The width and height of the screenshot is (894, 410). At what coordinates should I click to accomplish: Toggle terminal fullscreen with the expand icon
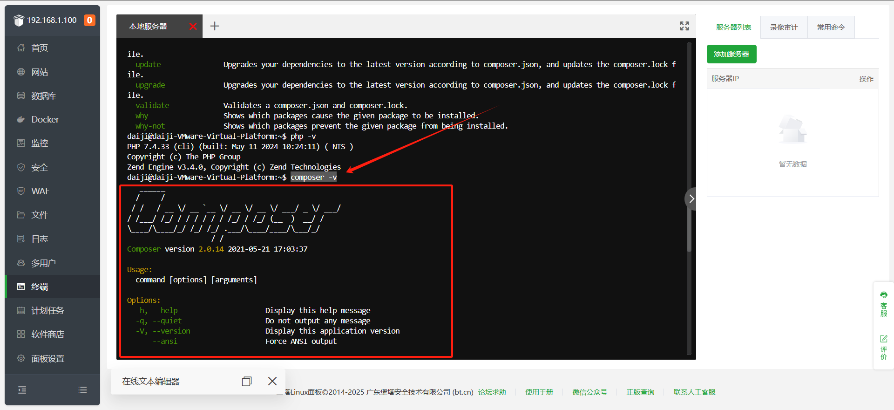(x=684, y=26)
